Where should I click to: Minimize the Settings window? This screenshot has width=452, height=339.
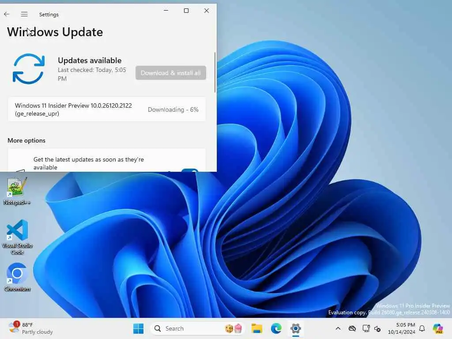click(166, 11)
